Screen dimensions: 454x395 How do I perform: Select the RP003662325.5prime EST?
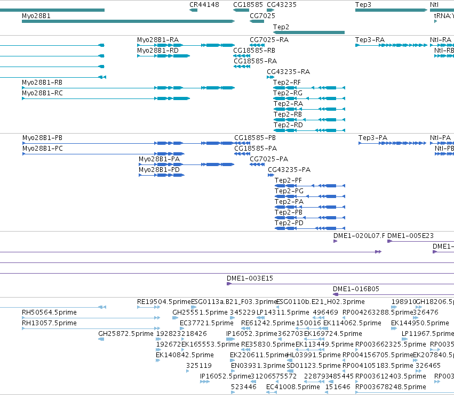pos(356,350)
